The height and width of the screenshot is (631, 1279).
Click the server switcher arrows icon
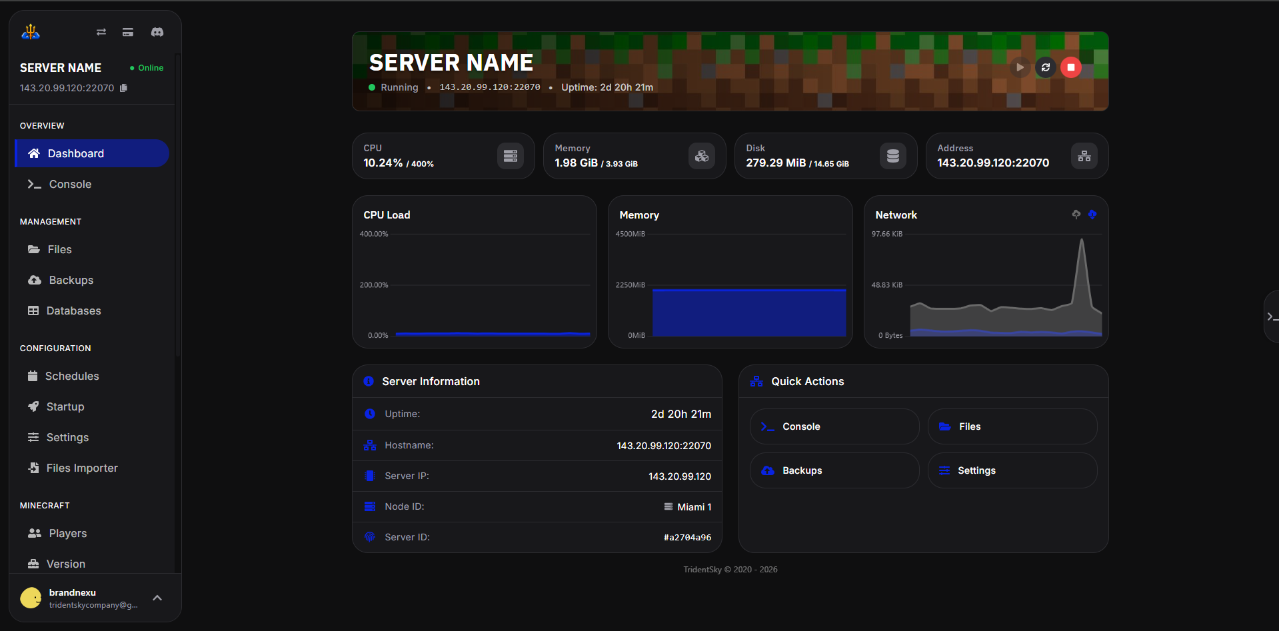click(x=101, y=31)
